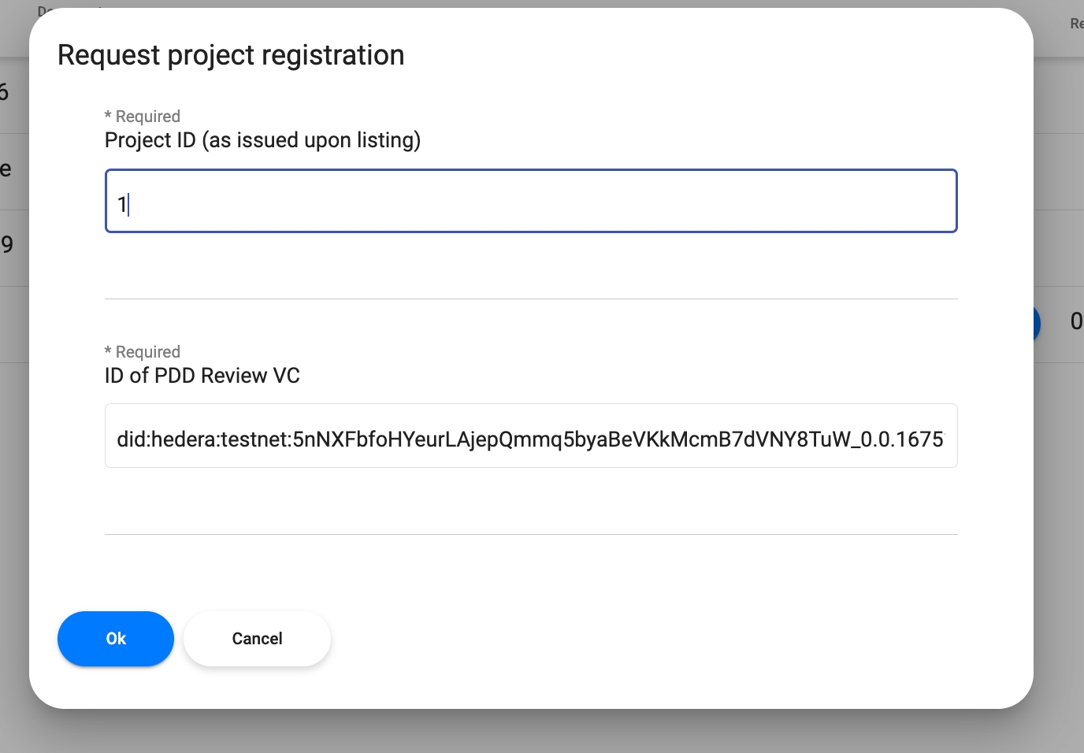1084x753 pixels.
Task: Click empty dialog area right of Cancel
Action: point(630,639)
